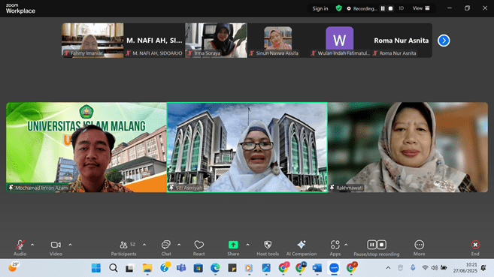Expand the arrow next to Apps
The image size is (494, 277).
point(346,245)
